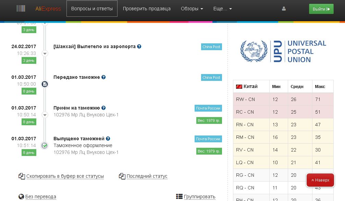Click the document timeline marker for customs handover
345x201 pixels.
pos(45,84)
